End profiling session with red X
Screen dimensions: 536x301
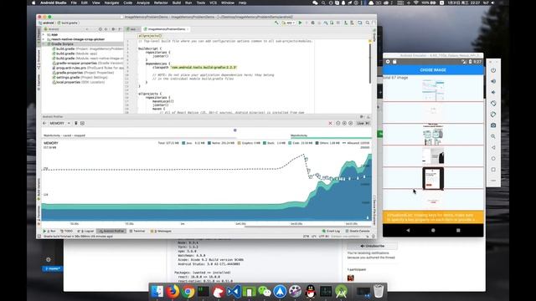pos(330,123)
